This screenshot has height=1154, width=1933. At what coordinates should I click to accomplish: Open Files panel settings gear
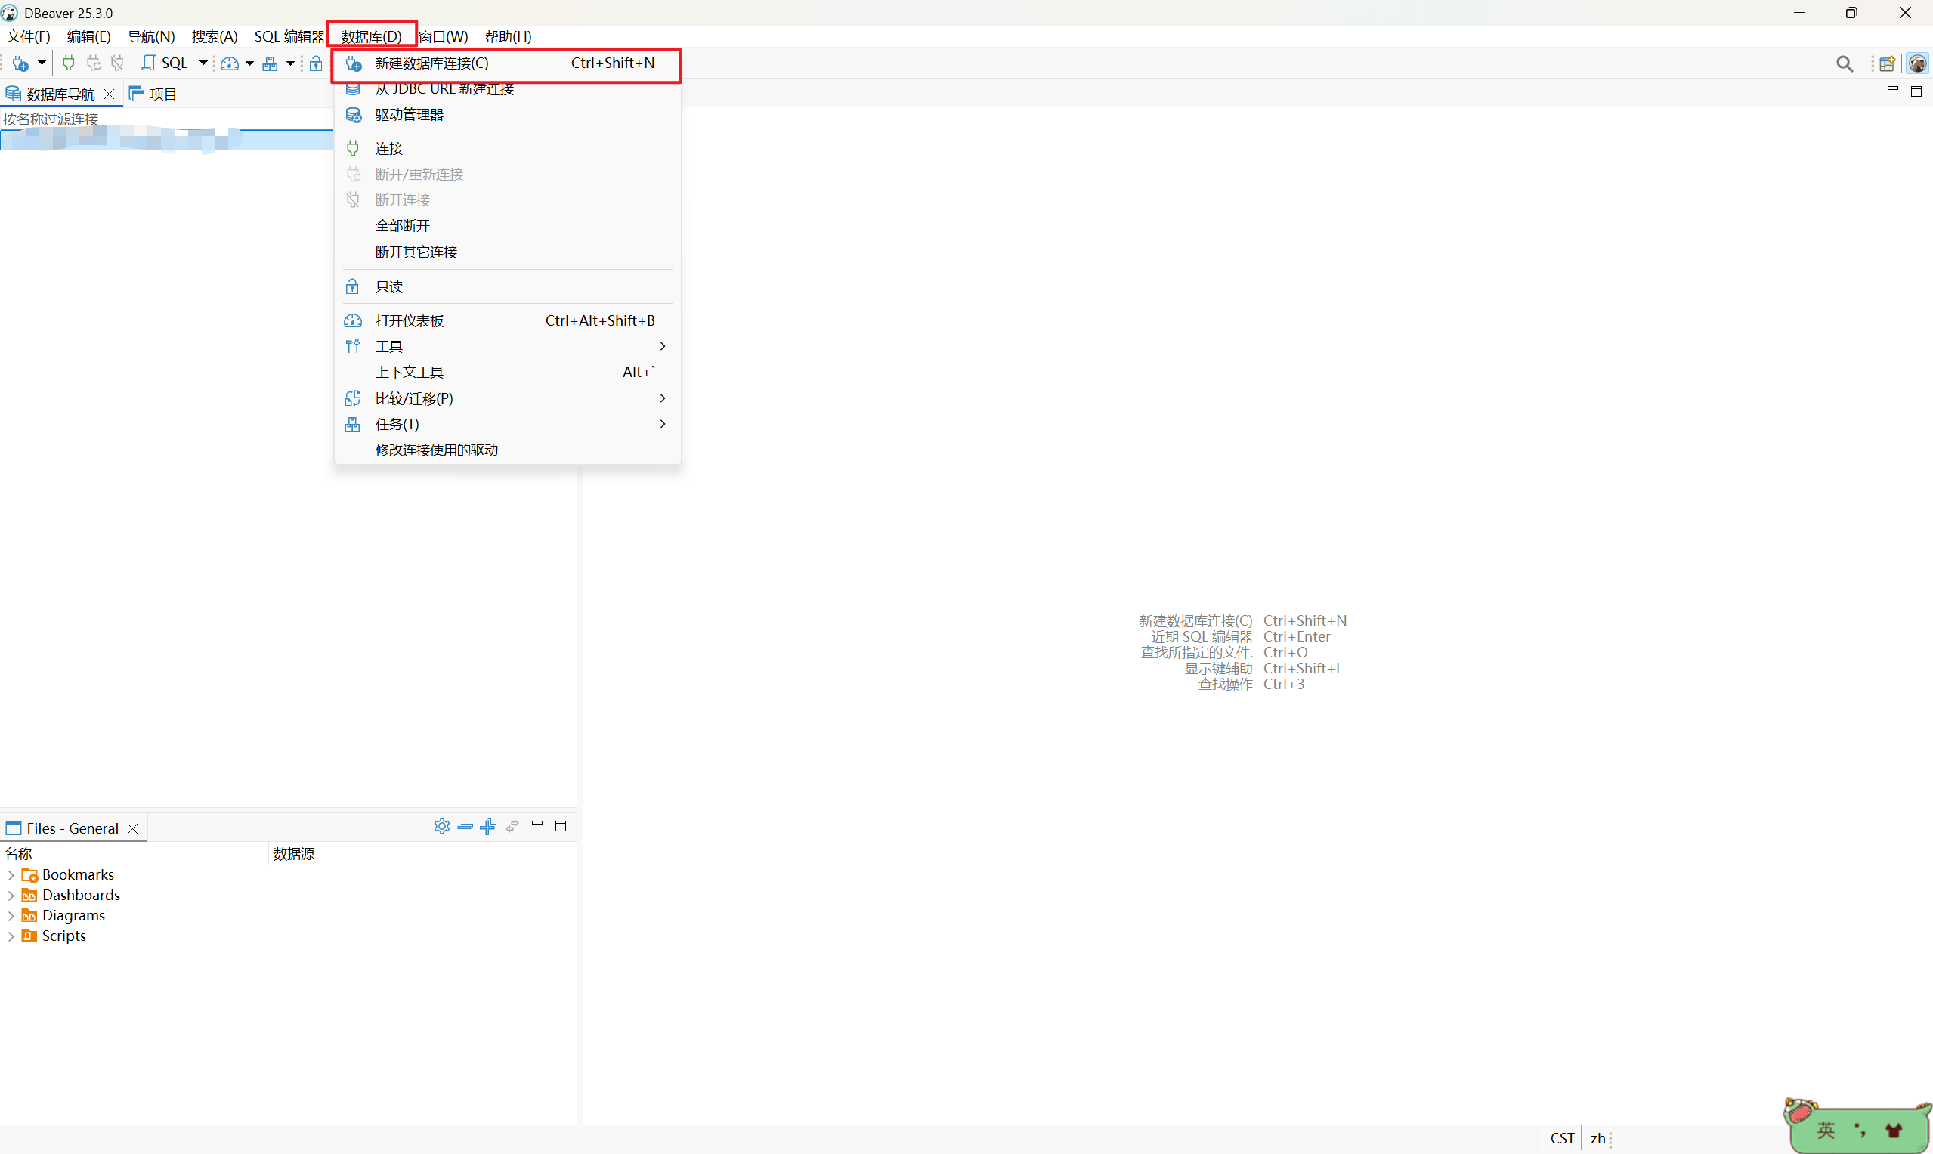coord(441,826)
